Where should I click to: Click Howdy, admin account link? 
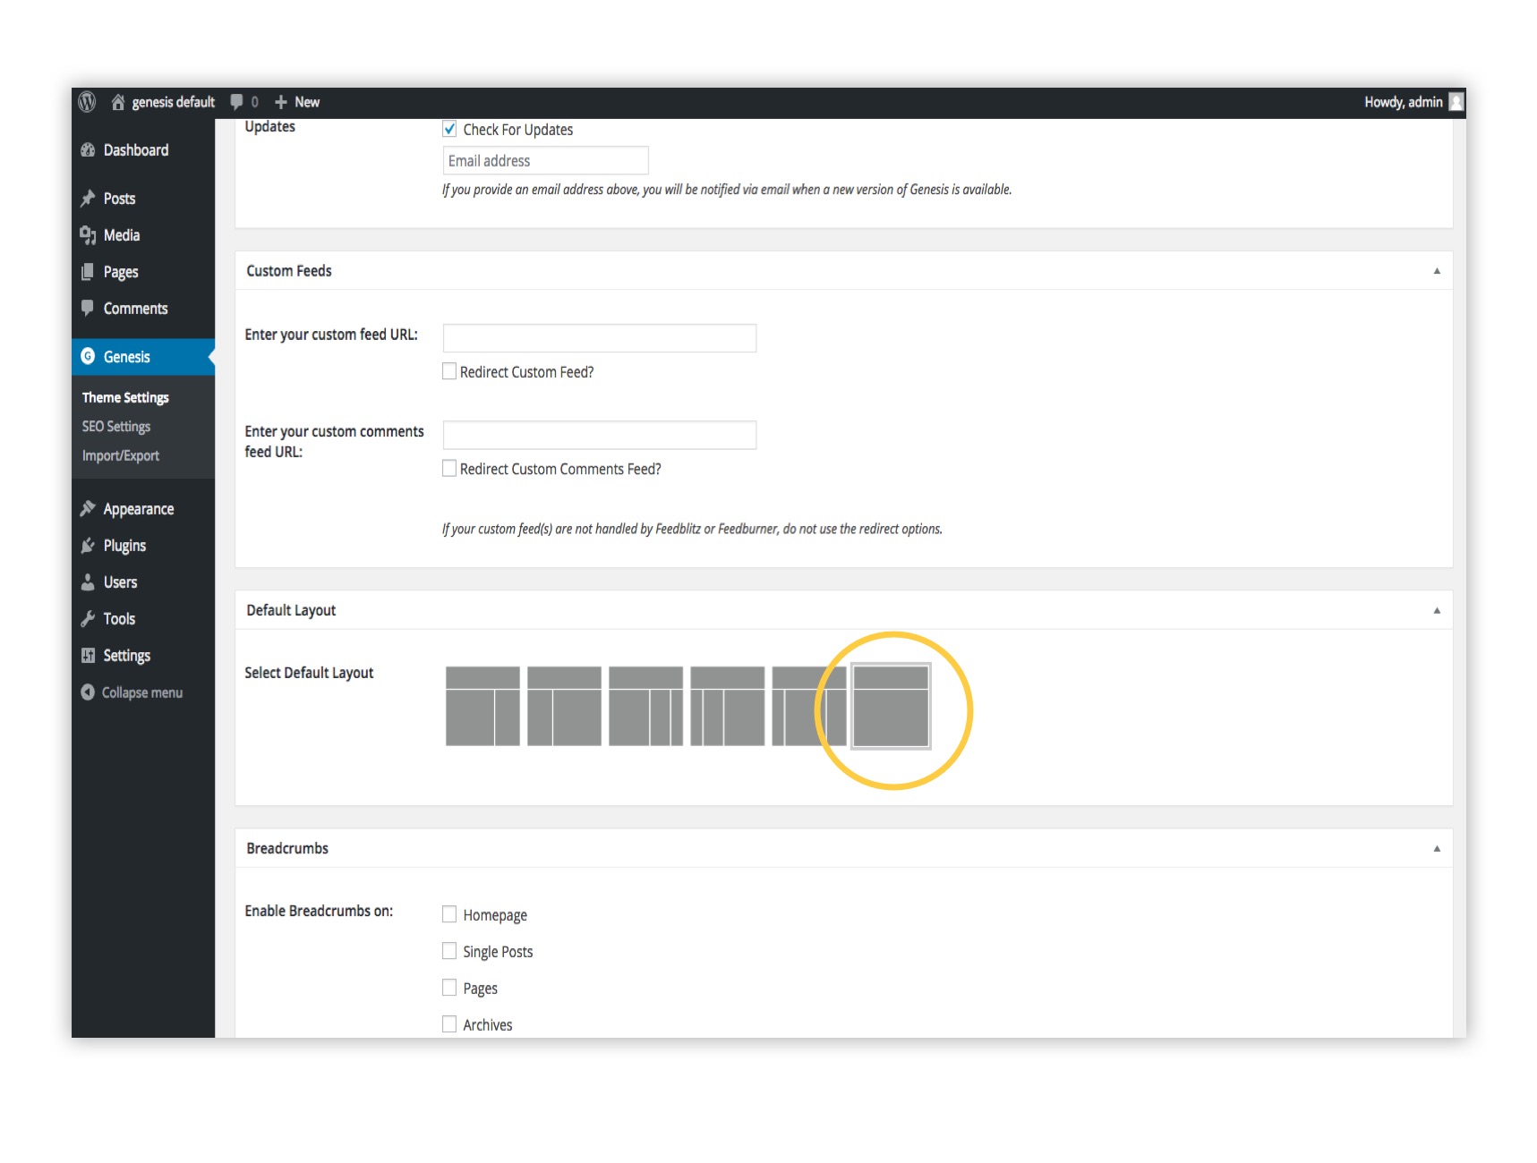coord(1403,102)
